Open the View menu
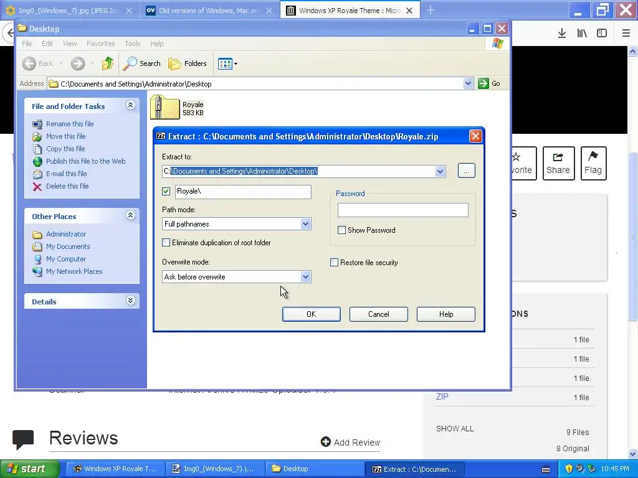 [70, 44]
